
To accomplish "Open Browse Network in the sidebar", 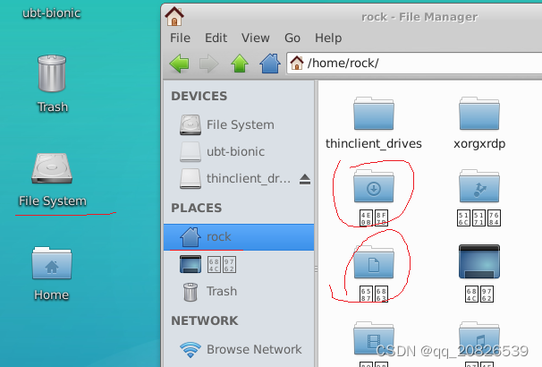I will pyautogui.click(x=239, y=349).
